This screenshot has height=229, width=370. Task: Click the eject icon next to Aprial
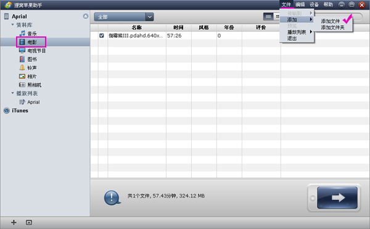[x=86, y=16]
